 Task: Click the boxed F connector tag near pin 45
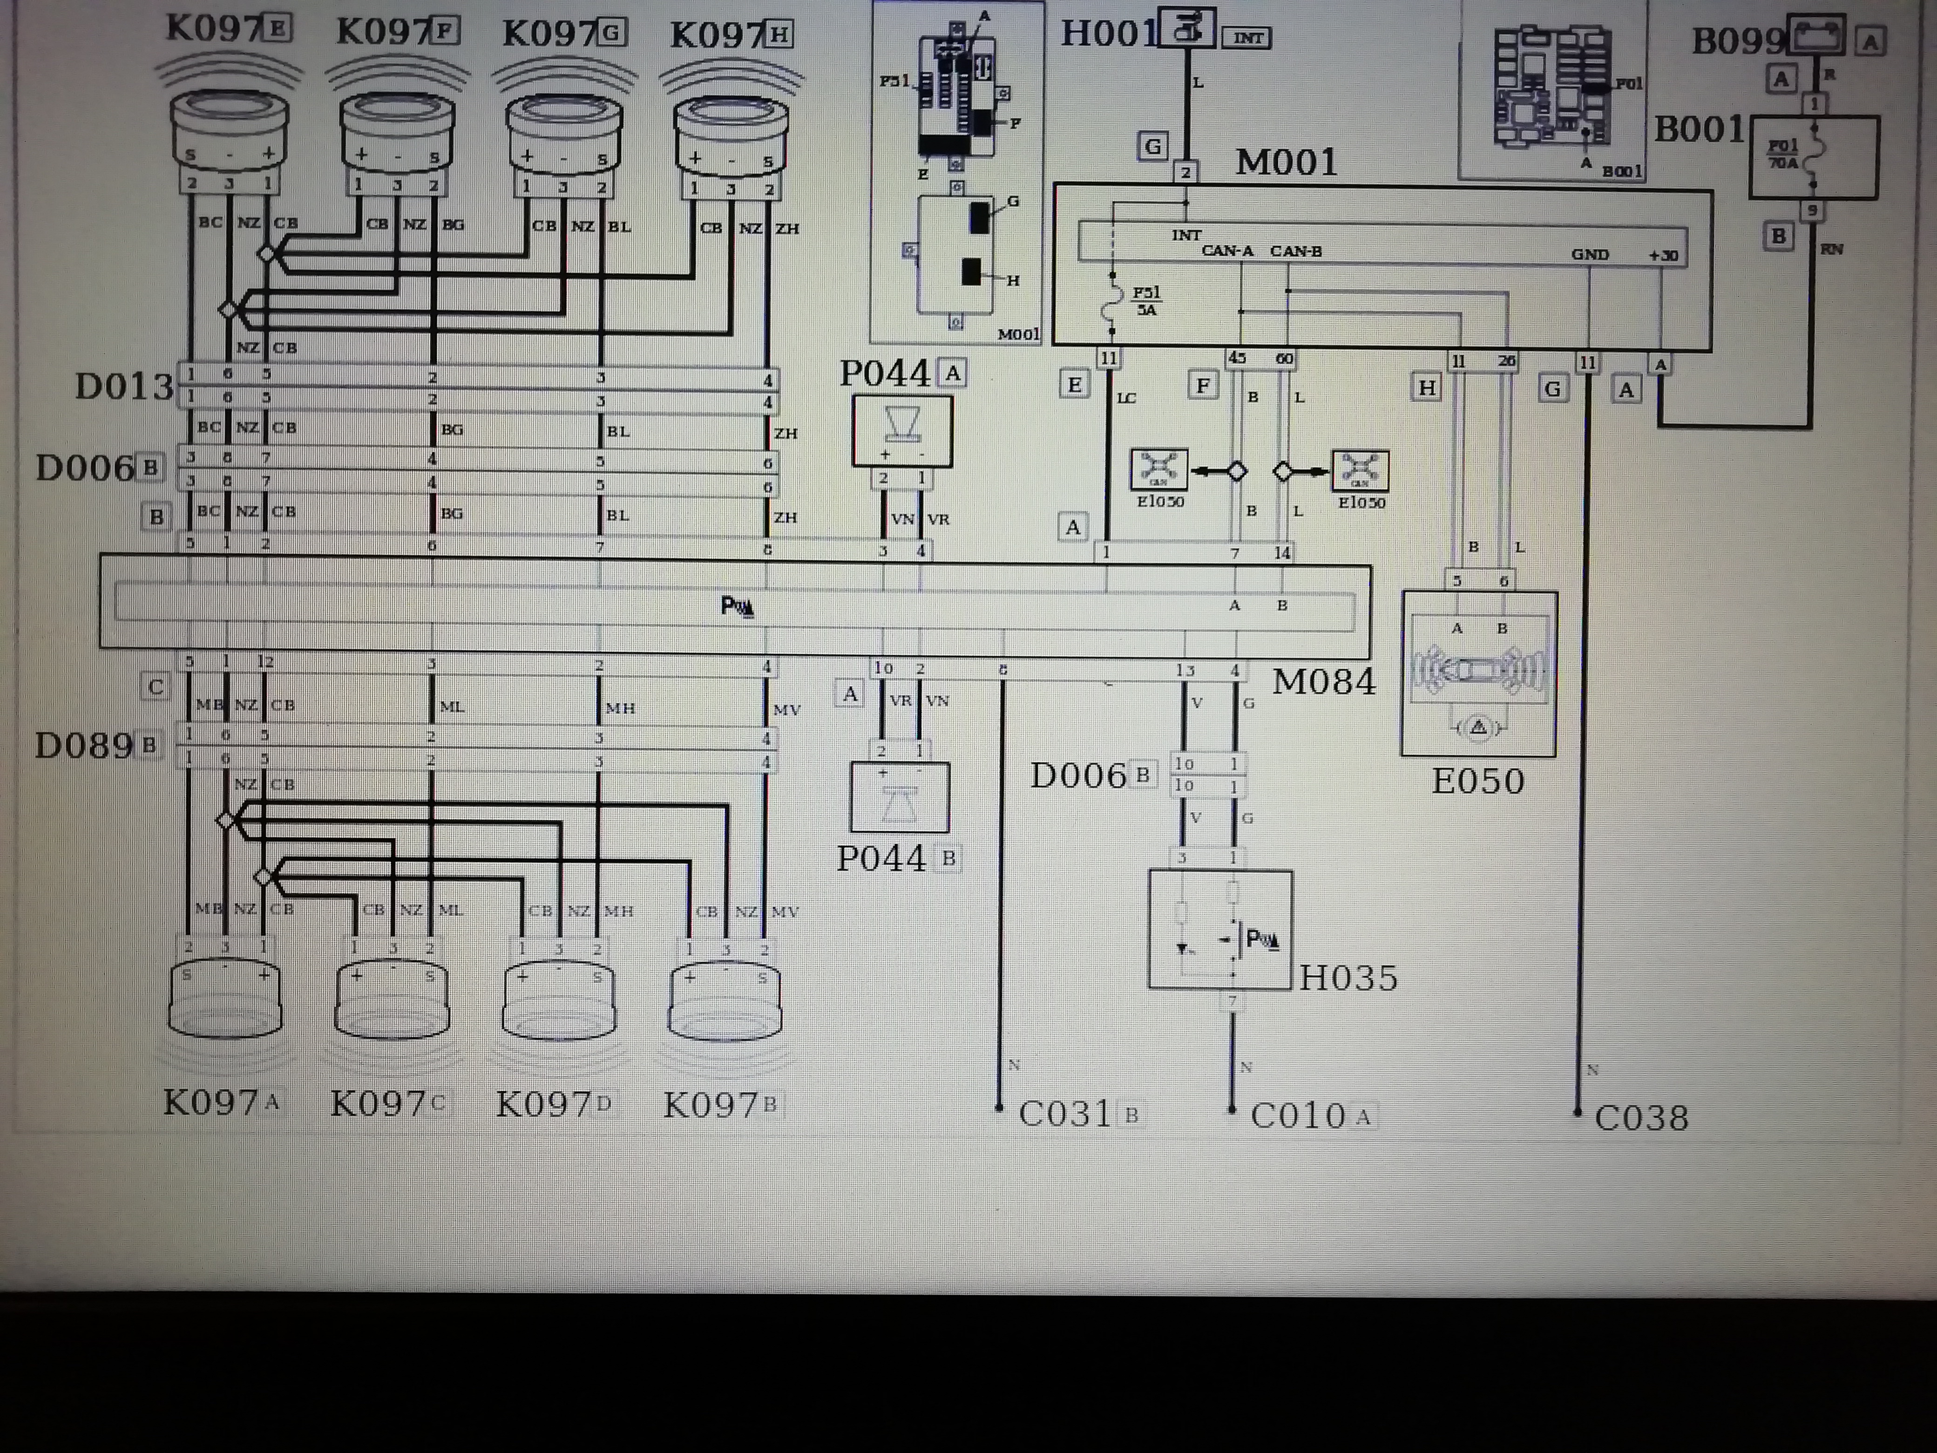(1203, 385)
